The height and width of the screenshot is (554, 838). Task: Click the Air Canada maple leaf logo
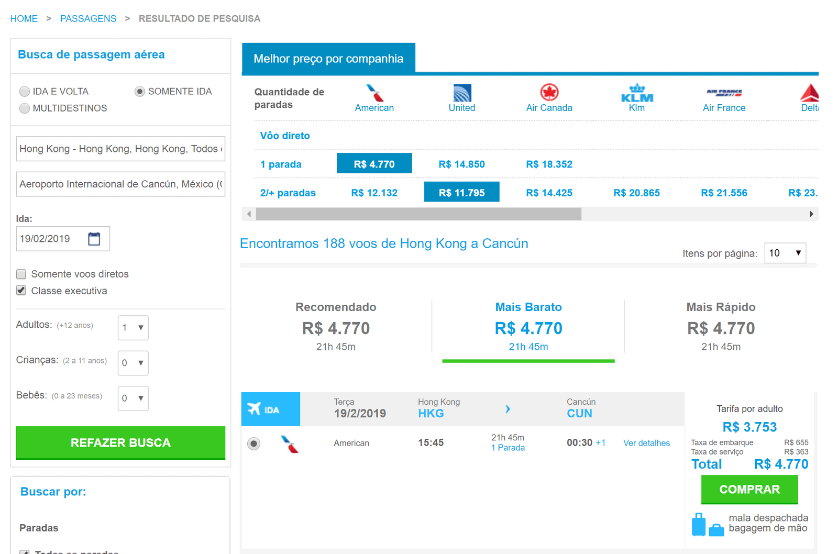point(549,93)
